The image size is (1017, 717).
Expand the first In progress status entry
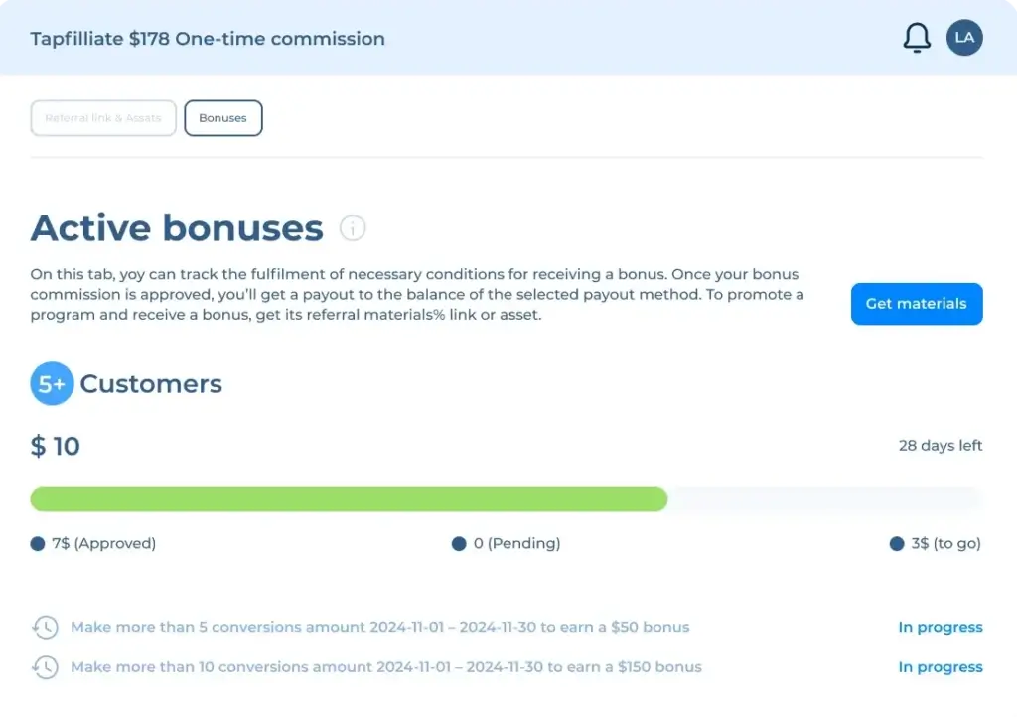point(940,627)
